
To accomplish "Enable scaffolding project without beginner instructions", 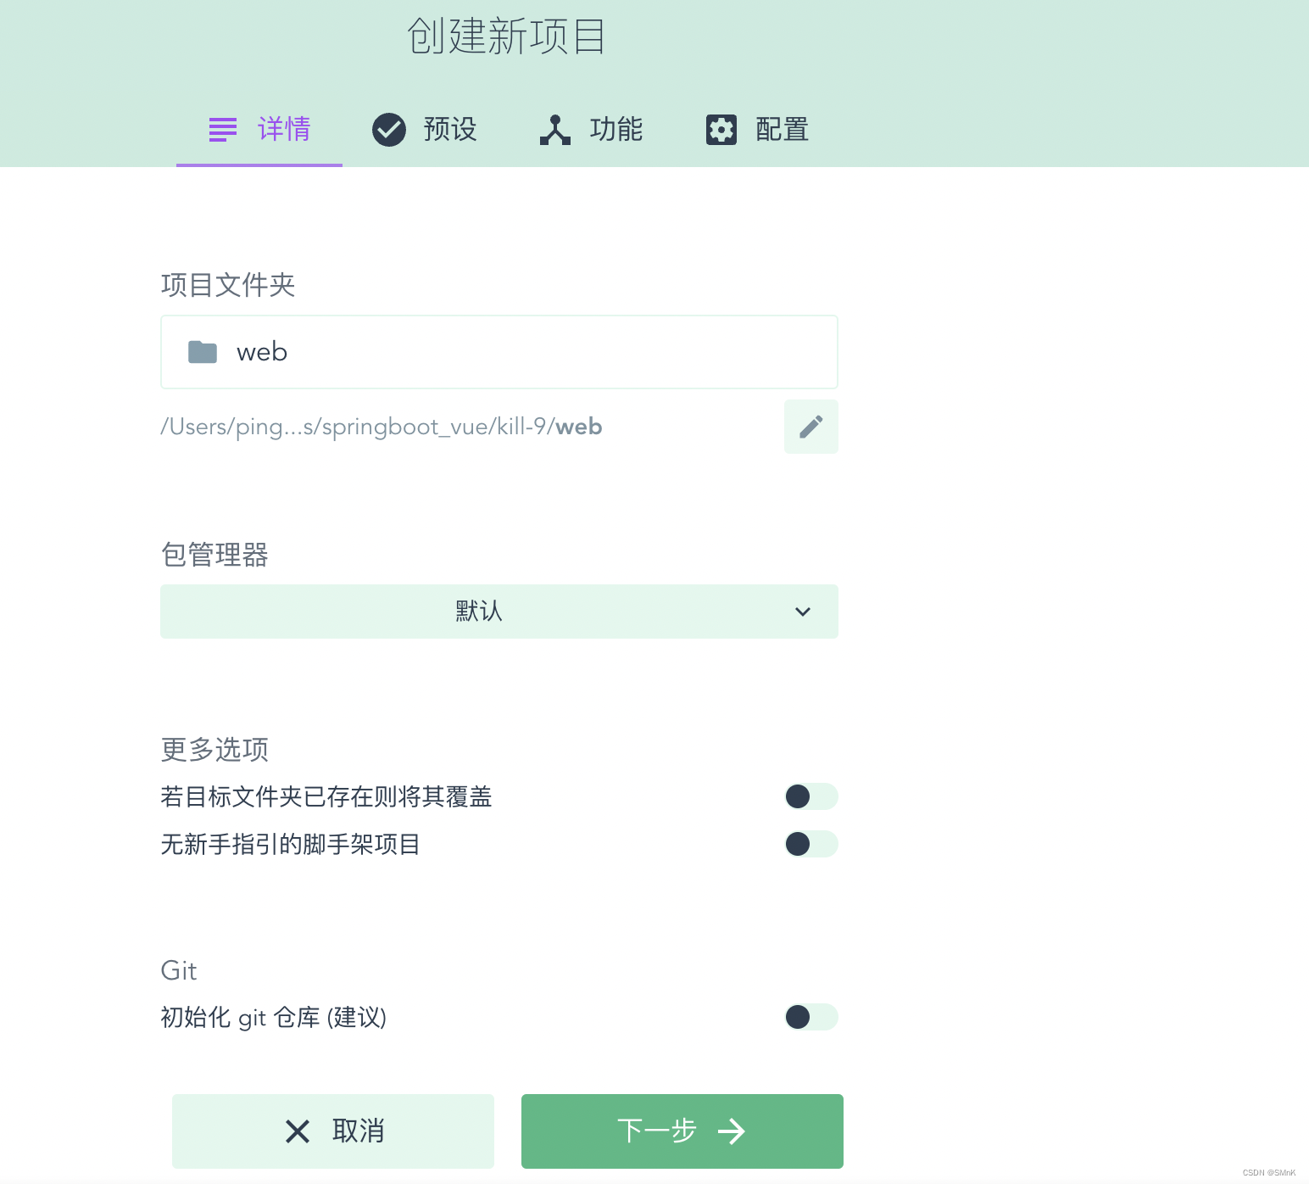I will pyautogui.click(x=810, y=844).
